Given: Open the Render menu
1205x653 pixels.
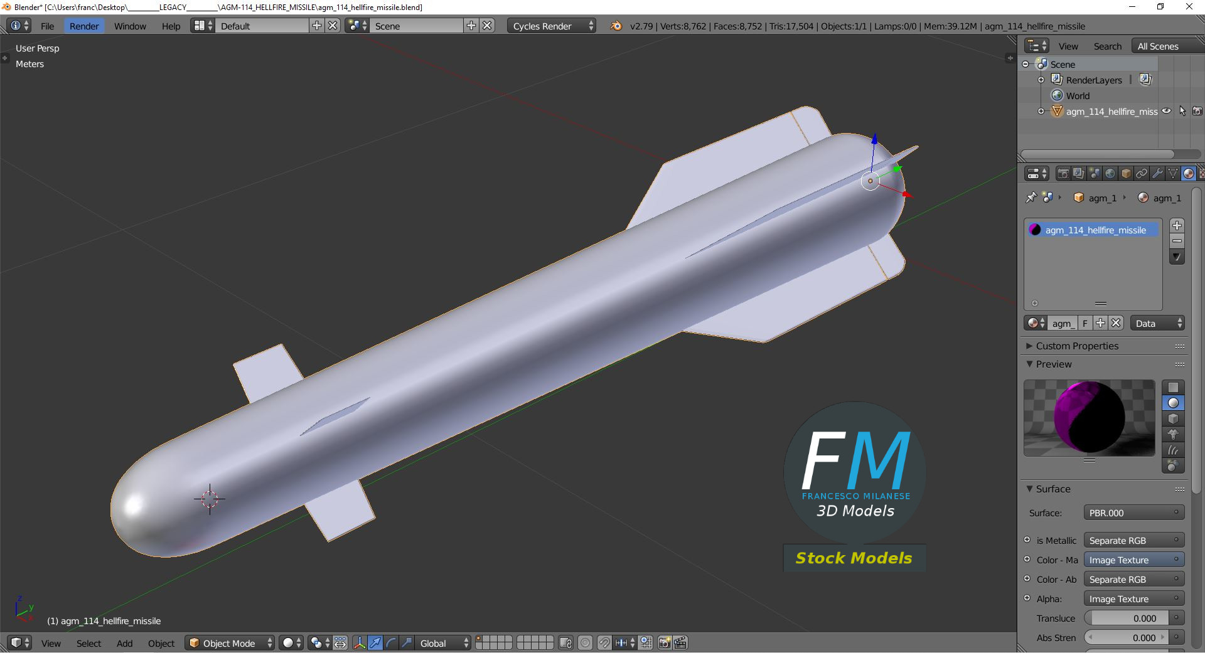Looking at the screenshot, I should pyautogui.click(x=84, y=26).
